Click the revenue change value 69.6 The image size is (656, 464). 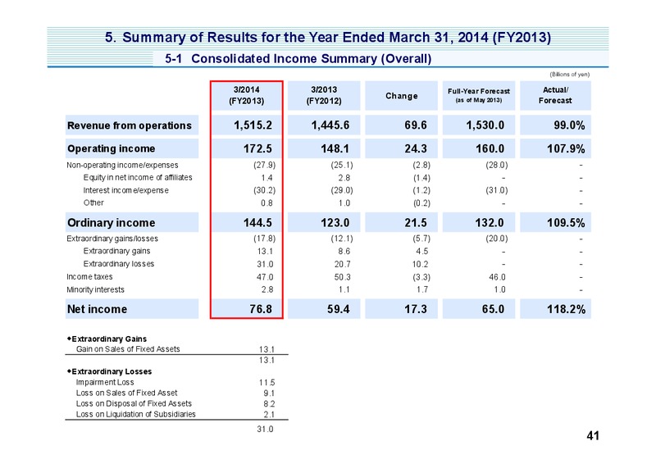(x=416, y=125)
